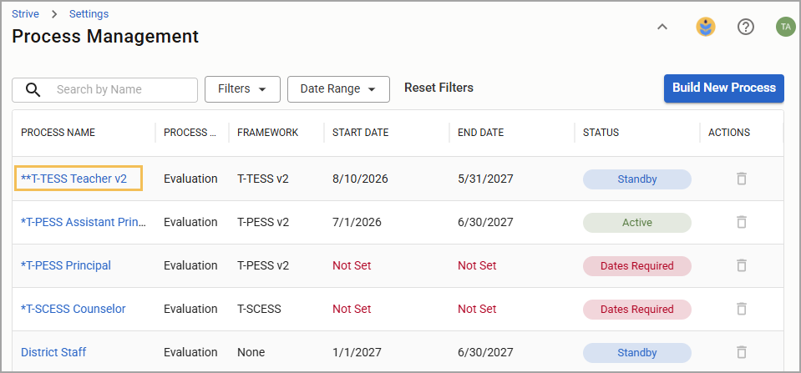Go to Strive breadcrumb link

point(26,14)
